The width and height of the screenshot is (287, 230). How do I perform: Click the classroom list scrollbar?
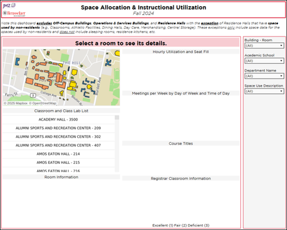click(117, 144)
